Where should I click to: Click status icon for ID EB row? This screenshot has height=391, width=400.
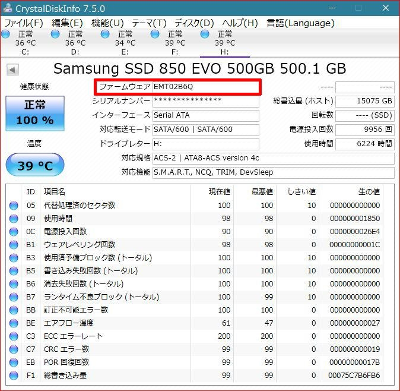click(x=14, y=362)
